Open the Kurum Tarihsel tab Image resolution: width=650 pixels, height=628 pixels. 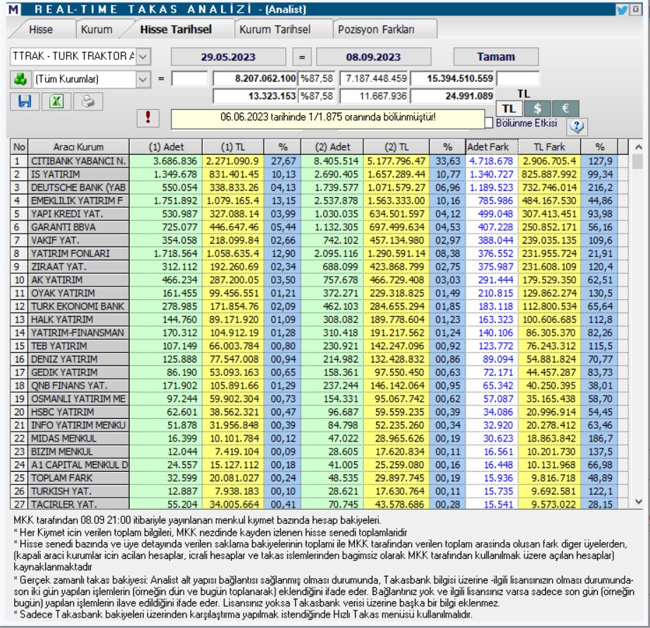point(275,30)
